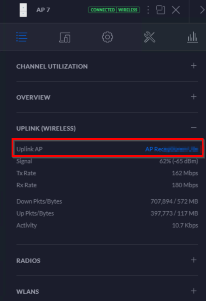206x301 pixels.
Task: Click the WIRELESS status badge
Action: point(128,10)
